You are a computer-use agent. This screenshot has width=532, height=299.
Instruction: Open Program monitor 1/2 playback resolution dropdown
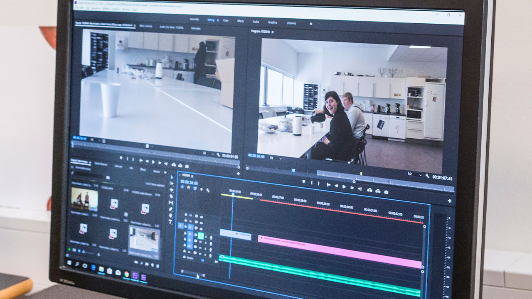click(x=414, y=174)
